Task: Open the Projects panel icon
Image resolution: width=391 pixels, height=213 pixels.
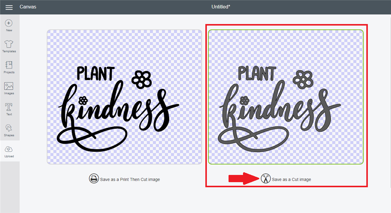Action: (x=9, y=65)
